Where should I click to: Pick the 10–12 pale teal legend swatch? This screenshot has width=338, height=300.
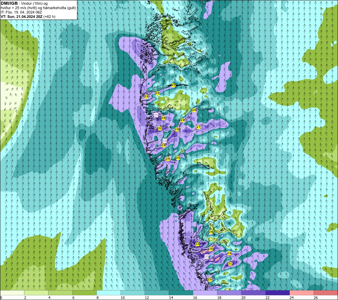click(x=133, y=293)
